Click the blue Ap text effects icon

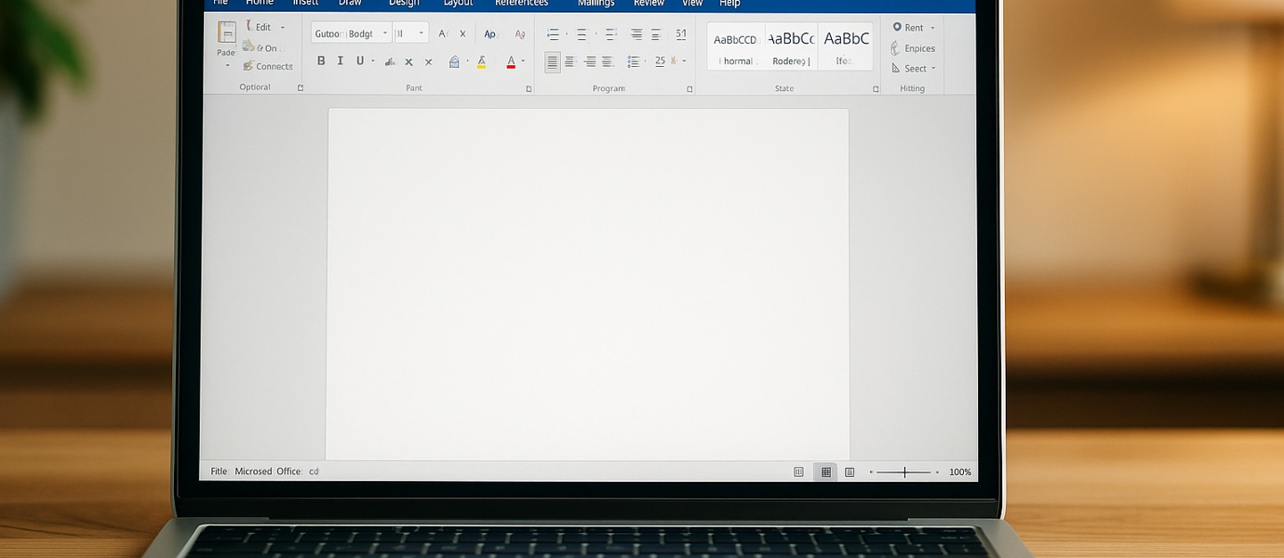489,34
